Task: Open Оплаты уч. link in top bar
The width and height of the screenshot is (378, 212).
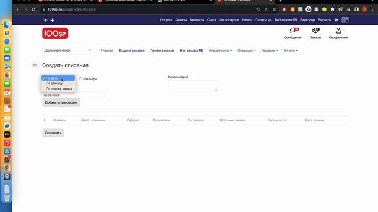Action: point(263,20)
